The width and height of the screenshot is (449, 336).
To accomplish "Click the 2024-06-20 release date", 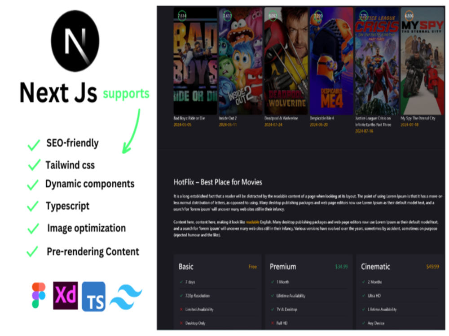I will (x=319, y=125).
